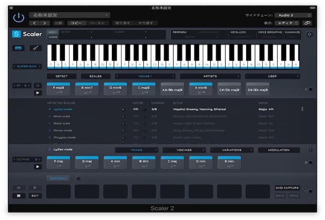Screen dimensions: 325x220
Task: Open the HOUSE 1 chord set selector
Action: (x=145, y=77)
